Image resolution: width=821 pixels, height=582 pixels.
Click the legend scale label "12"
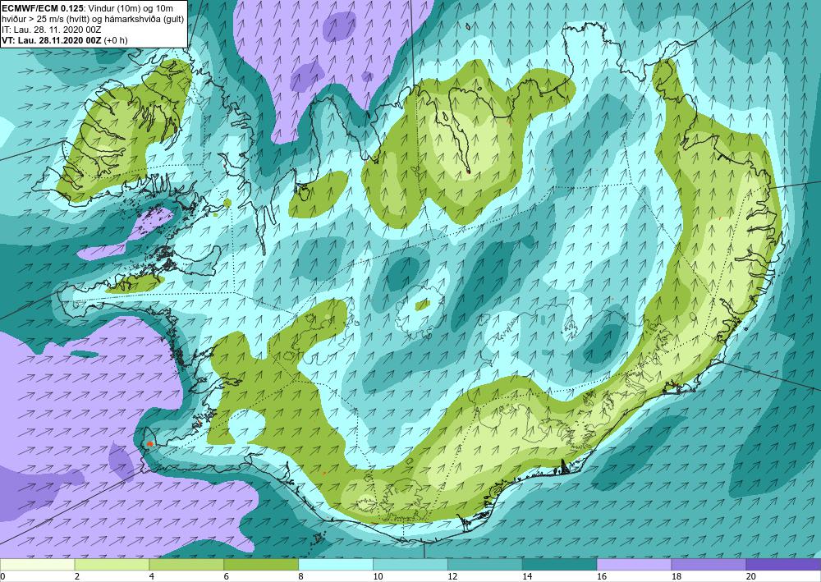(452, 576)
